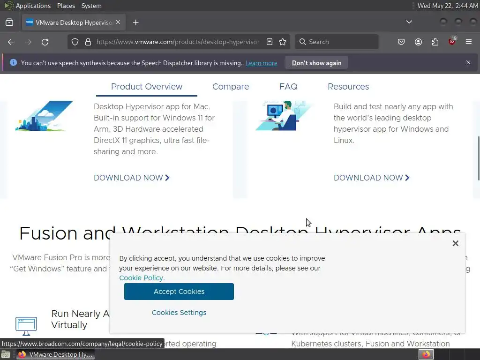
Task: Click the URL address bar
Action: 178,42
